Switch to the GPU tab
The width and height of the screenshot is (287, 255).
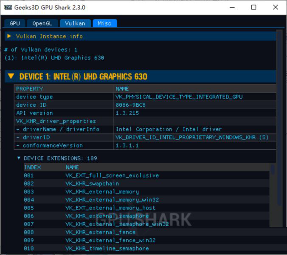[x=14, y=23]
